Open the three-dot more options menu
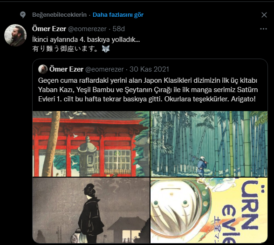The width and height of the screenshot is (274, 245). pos(263,29)
